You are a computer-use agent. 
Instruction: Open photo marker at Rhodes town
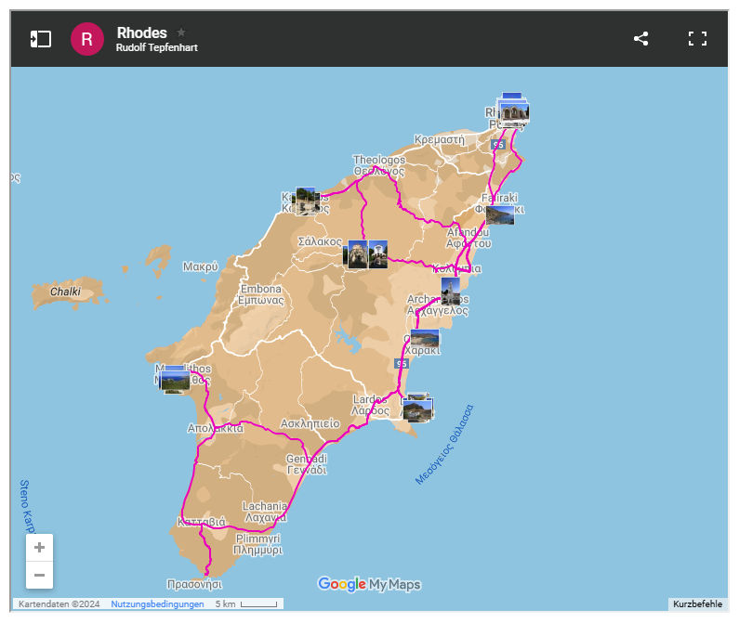click(513, 111)
